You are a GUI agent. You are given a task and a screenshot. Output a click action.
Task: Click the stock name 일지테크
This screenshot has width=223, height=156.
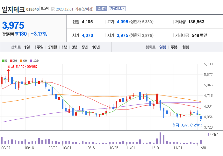[x=13, y=10]
